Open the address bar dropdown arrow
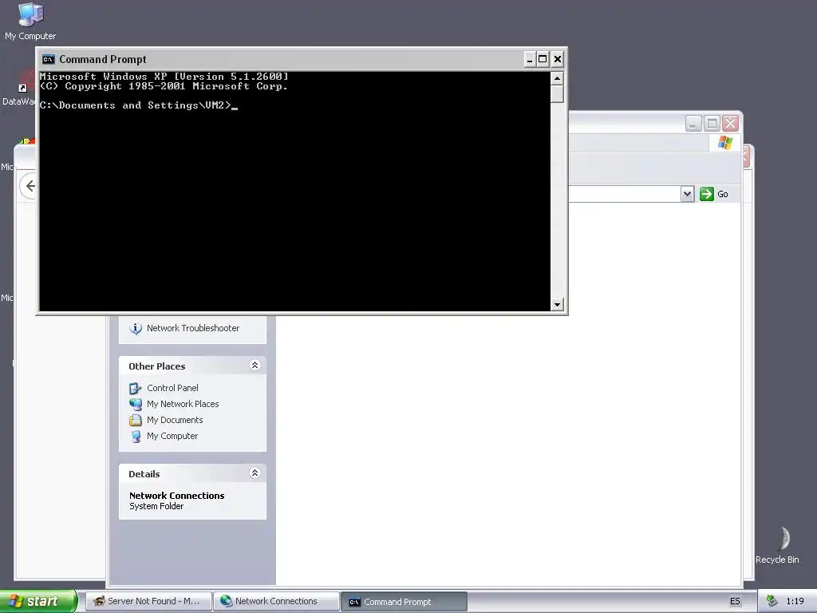The height and width of the screenshot is (613, 817). (x=687, y=194)
